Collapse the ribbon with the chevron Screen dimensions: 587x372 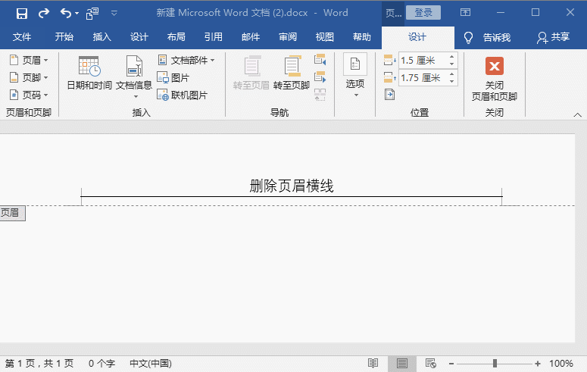pos(577,115)
